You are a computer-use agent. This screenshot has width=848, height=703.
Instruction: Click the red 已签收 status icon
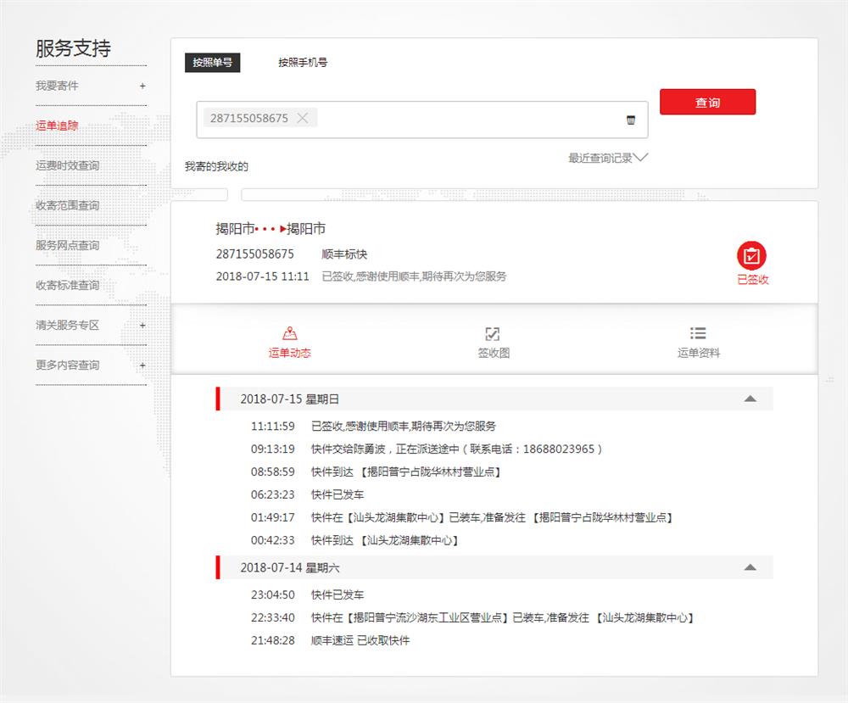751,255
